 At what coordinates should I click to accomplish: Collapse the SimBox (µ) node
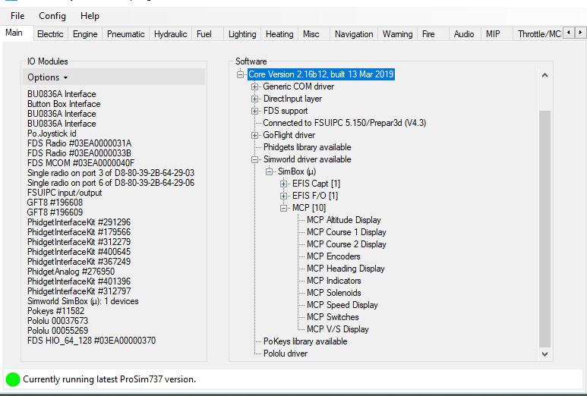[269, 171]
